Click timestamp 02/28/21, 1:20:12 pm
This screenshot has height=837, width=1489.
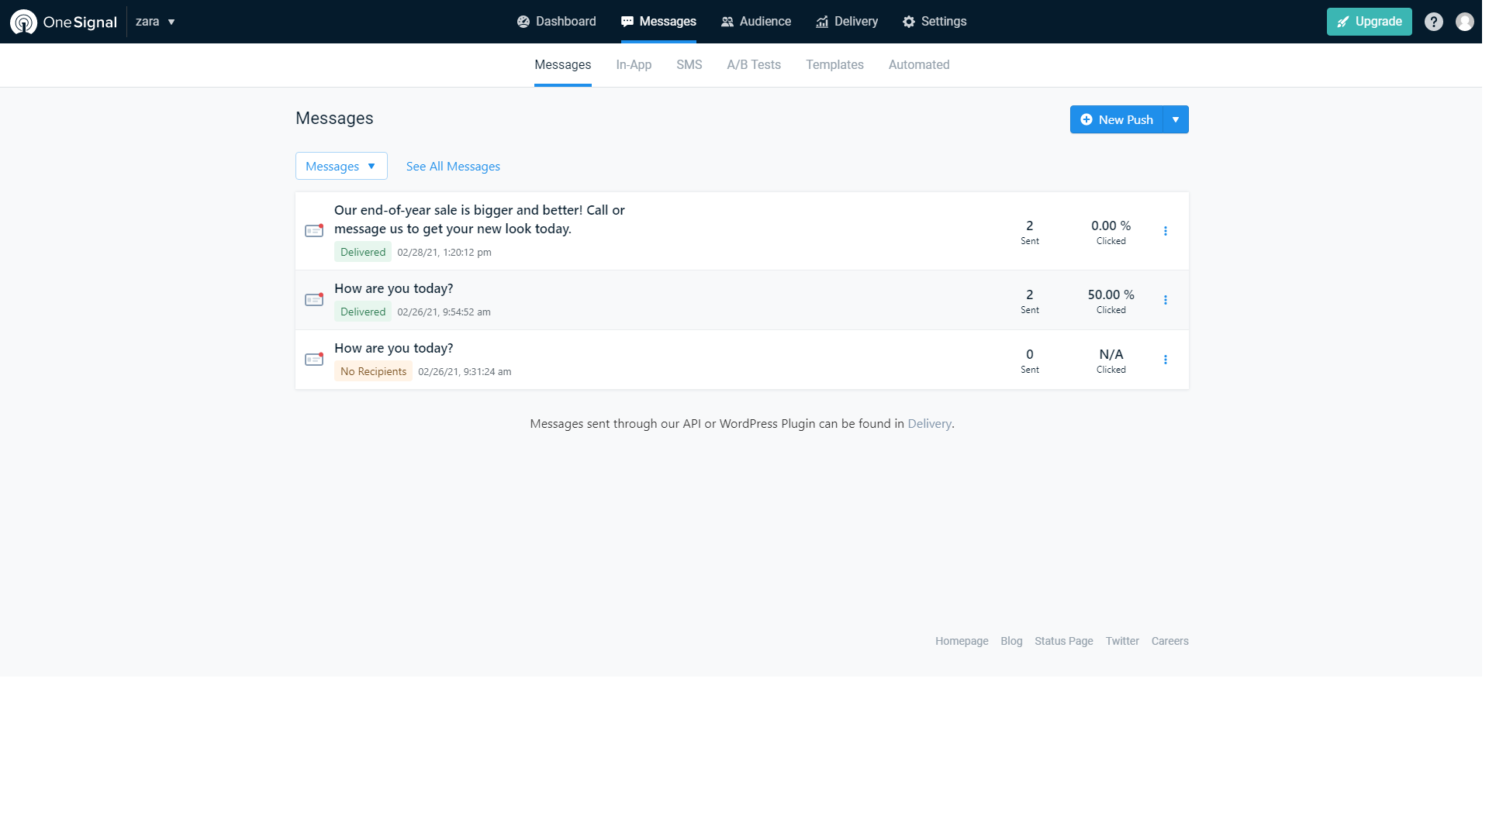point(444,253)
